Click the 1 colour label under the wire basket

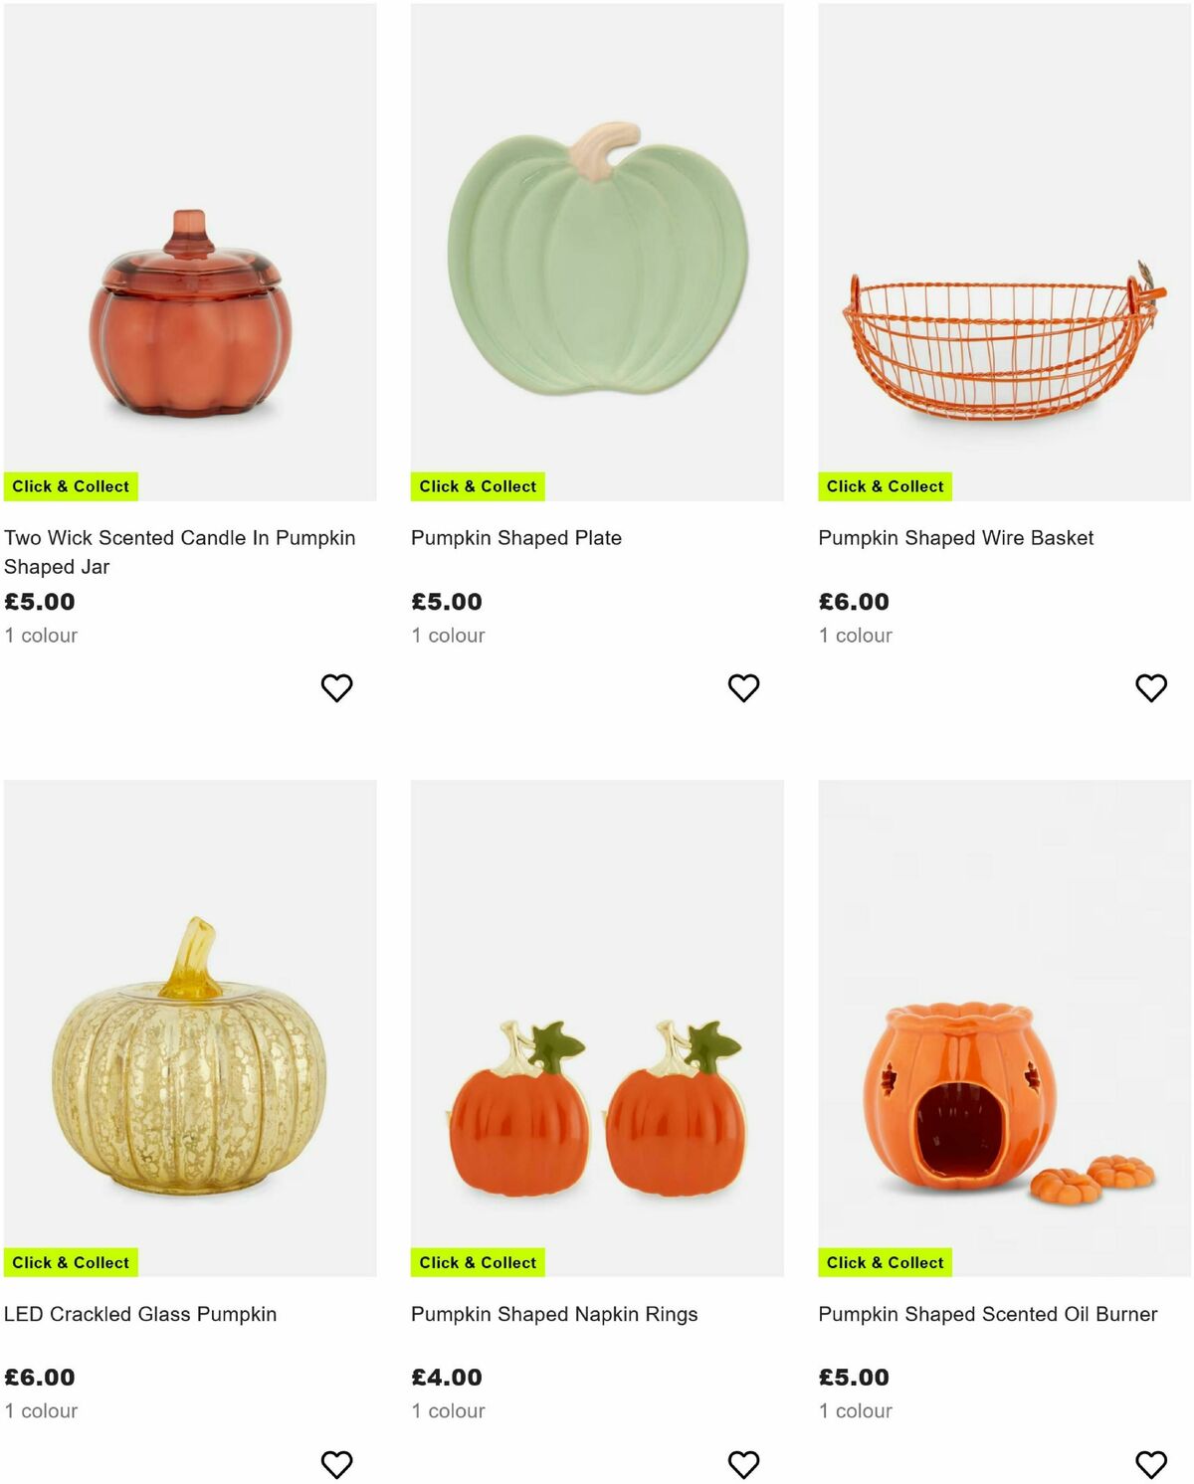855,635
